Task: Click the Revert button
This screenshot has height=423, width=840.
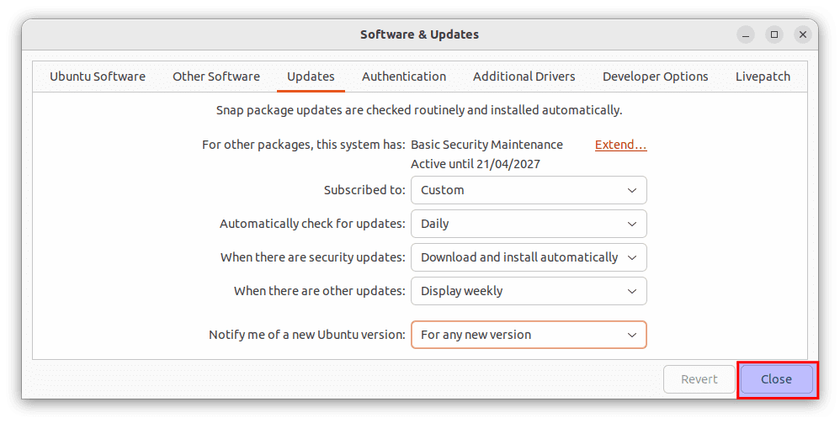Action: pos(699,379)
